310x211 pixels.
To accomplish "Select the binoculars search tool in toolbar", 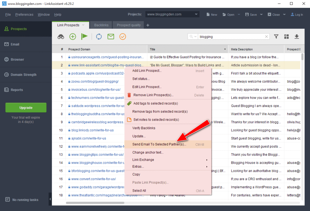I will click(x=61, y=36).
